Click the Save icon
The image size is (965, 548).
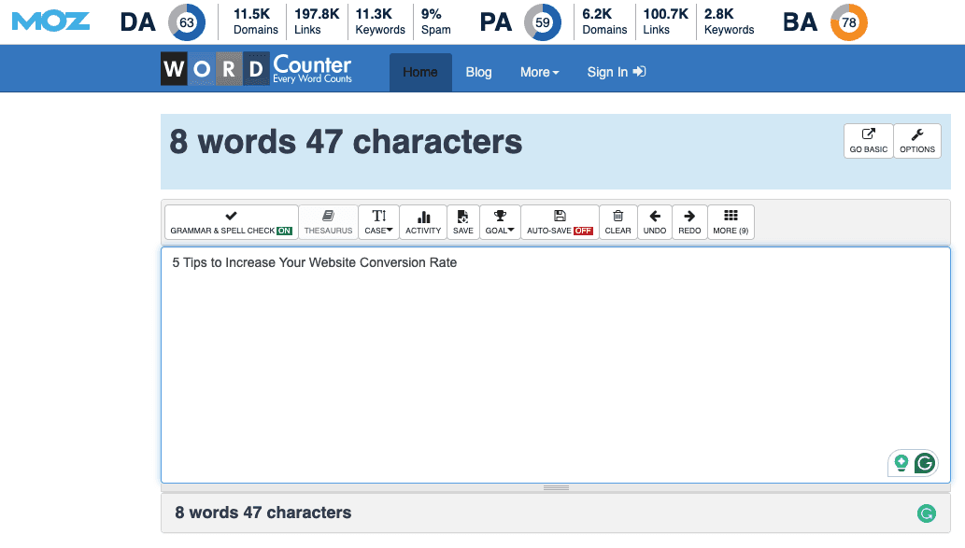click(x=462, y=221)
